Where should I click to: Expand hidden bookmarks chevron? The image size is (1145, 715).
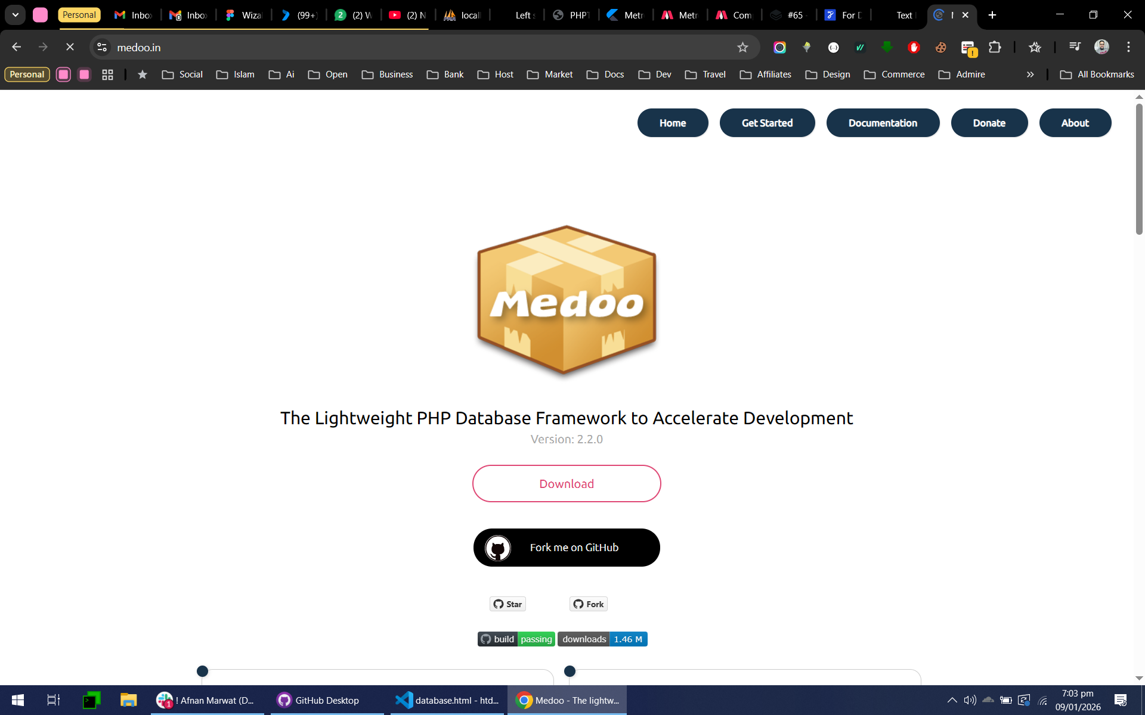1030,74
